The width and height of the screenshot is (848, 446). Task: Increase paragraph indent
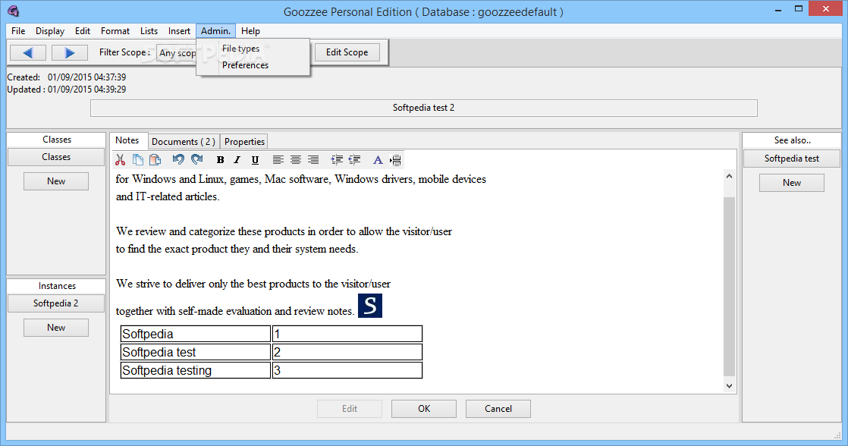(337, 159)
